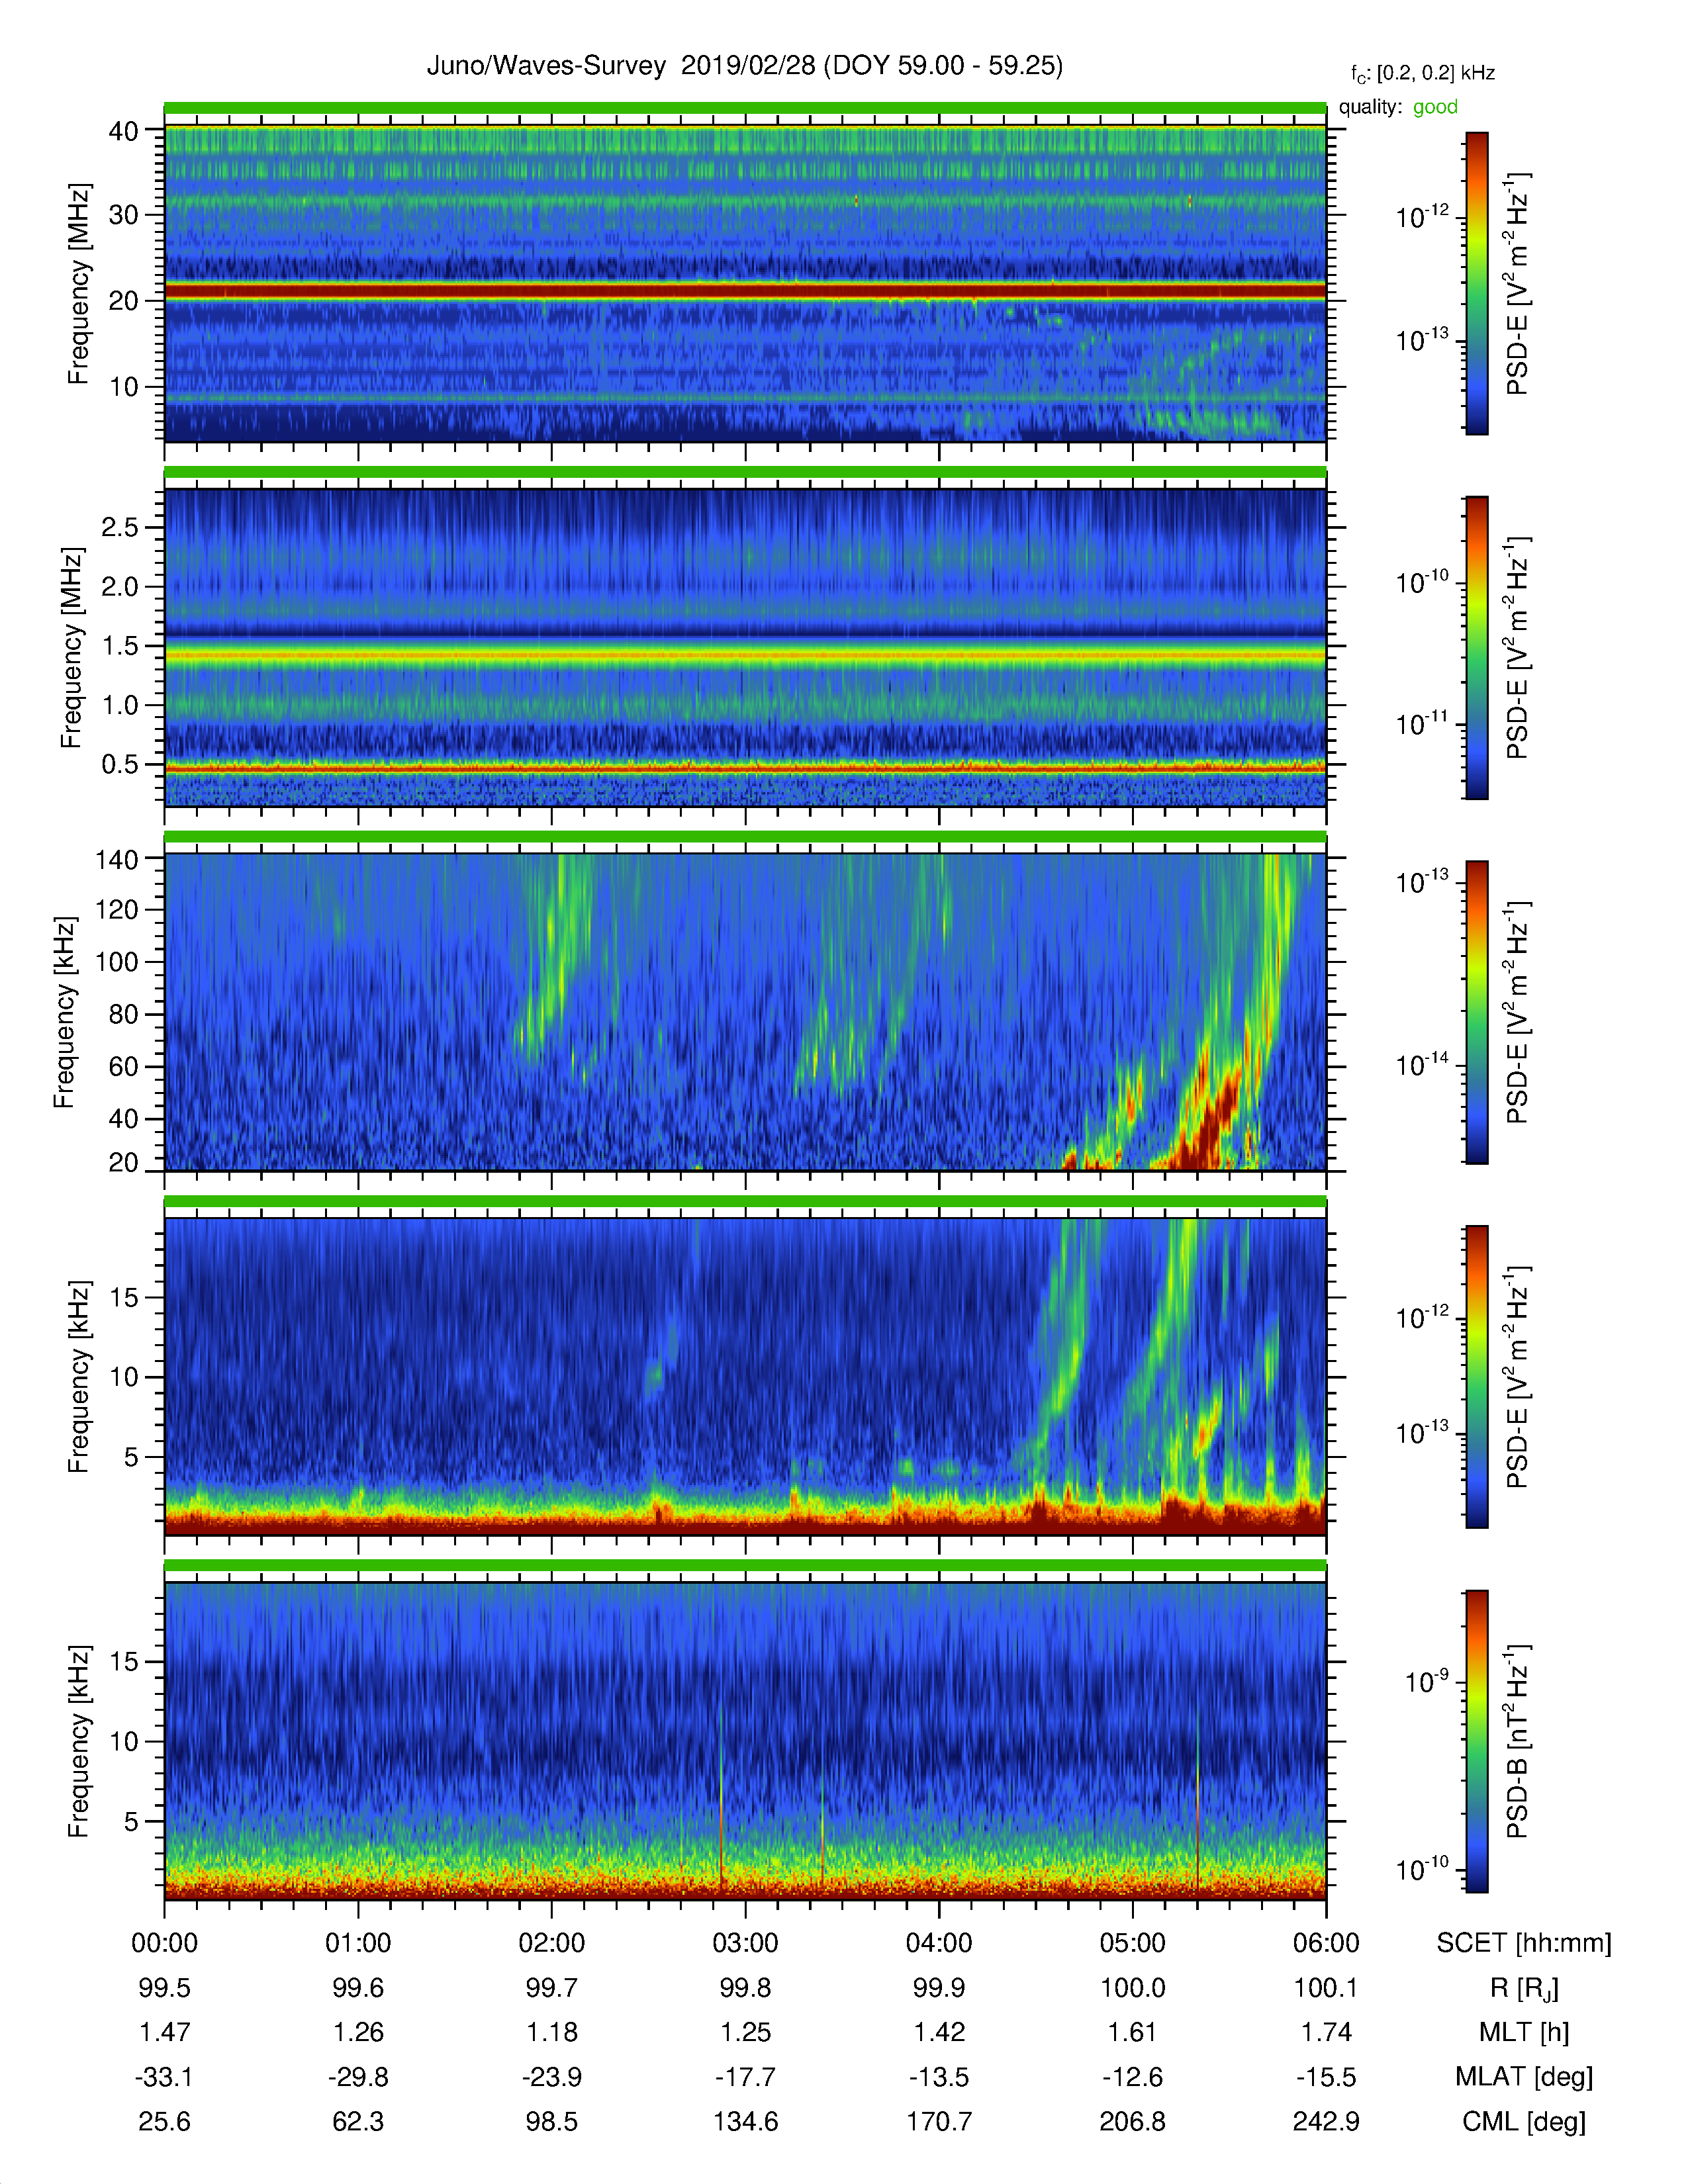
Task: Click the 00:00 SCET time label
Action: pos(165,1942)
